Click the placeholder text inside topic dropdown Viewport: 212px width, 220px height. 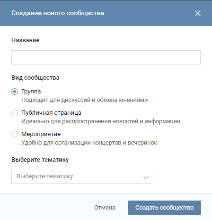tap(45, 176)
